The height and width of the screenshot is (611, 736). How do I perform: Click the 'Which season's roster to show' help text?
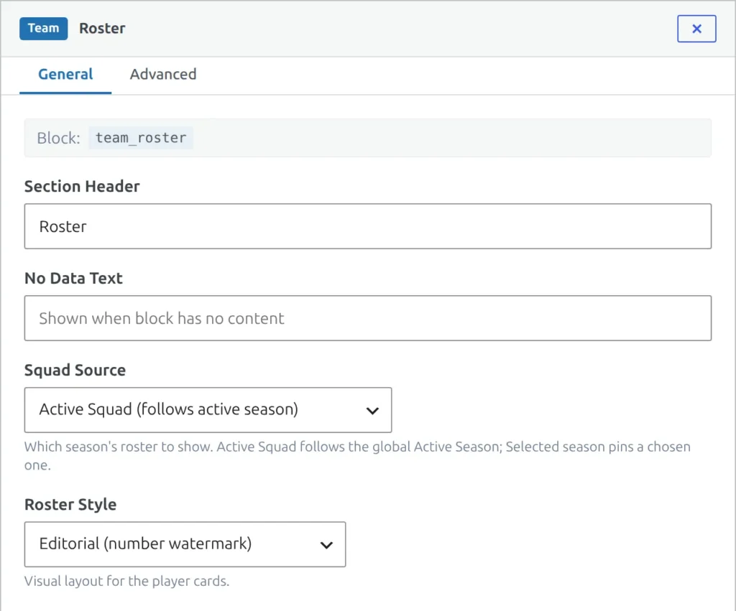pyautogui.click(x=357, y=456)
